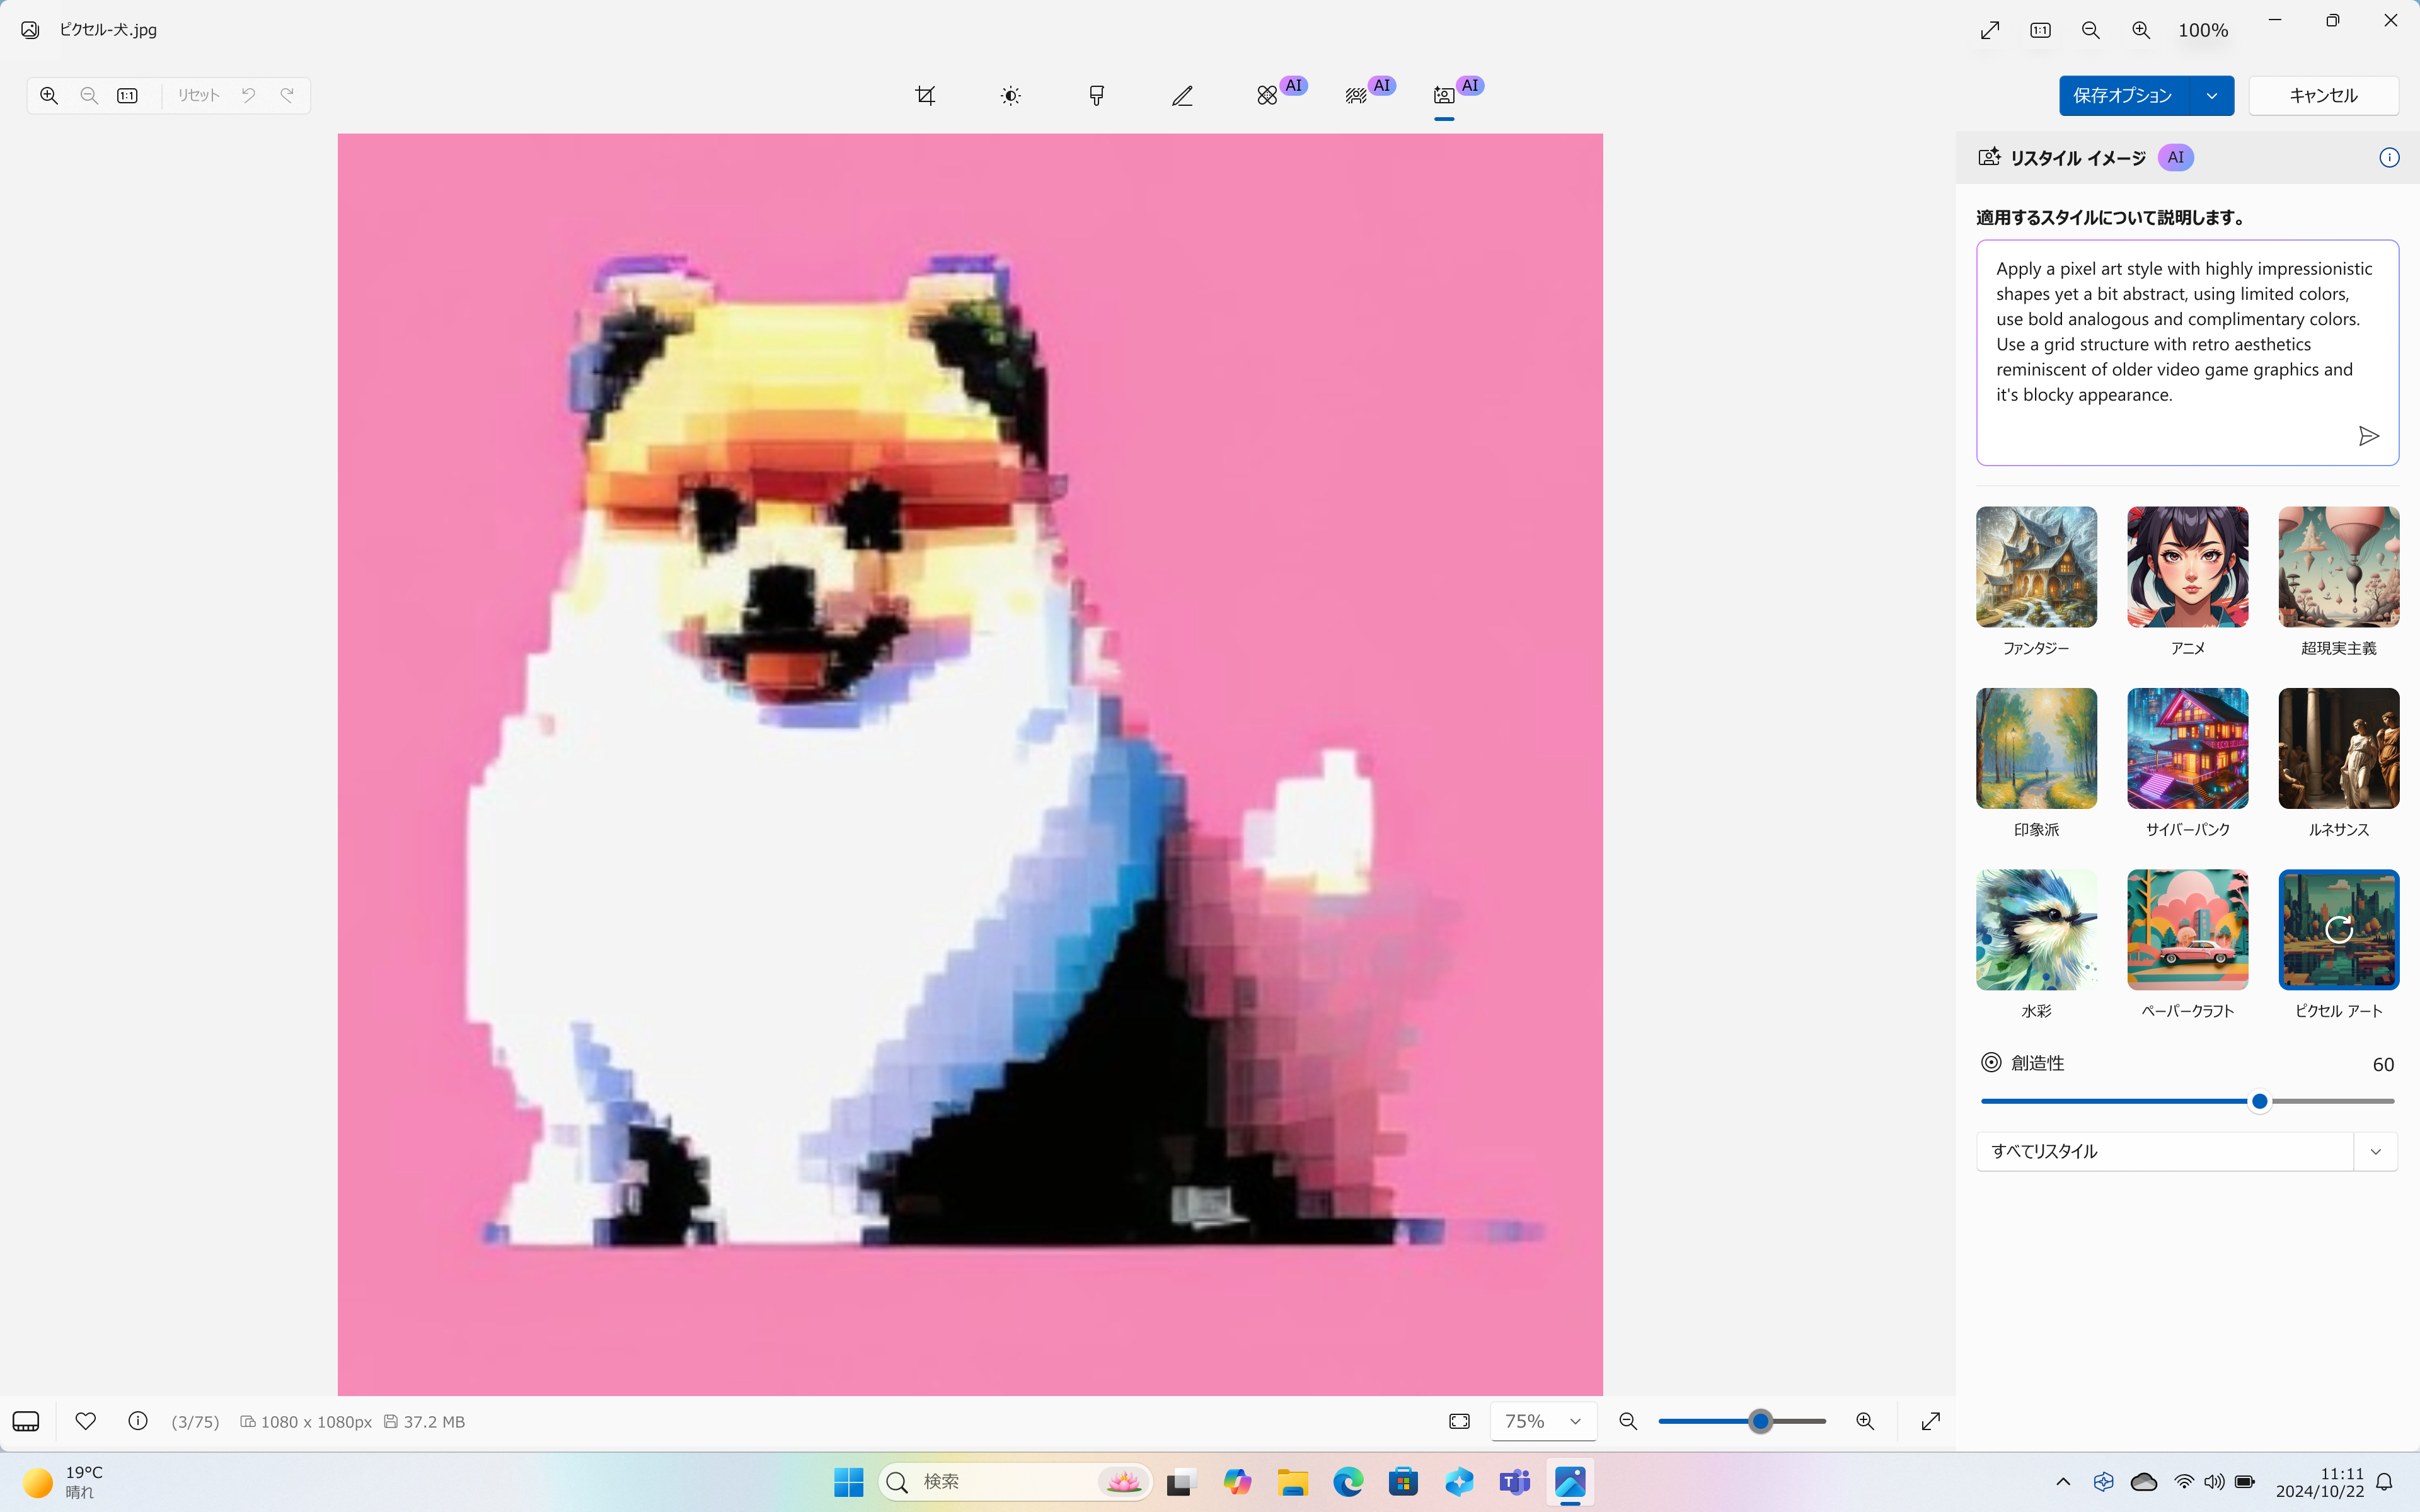Select the filter brush tool
Image resolution: width=2420 pixels, height=1512 pixels.
point(1096,96)
